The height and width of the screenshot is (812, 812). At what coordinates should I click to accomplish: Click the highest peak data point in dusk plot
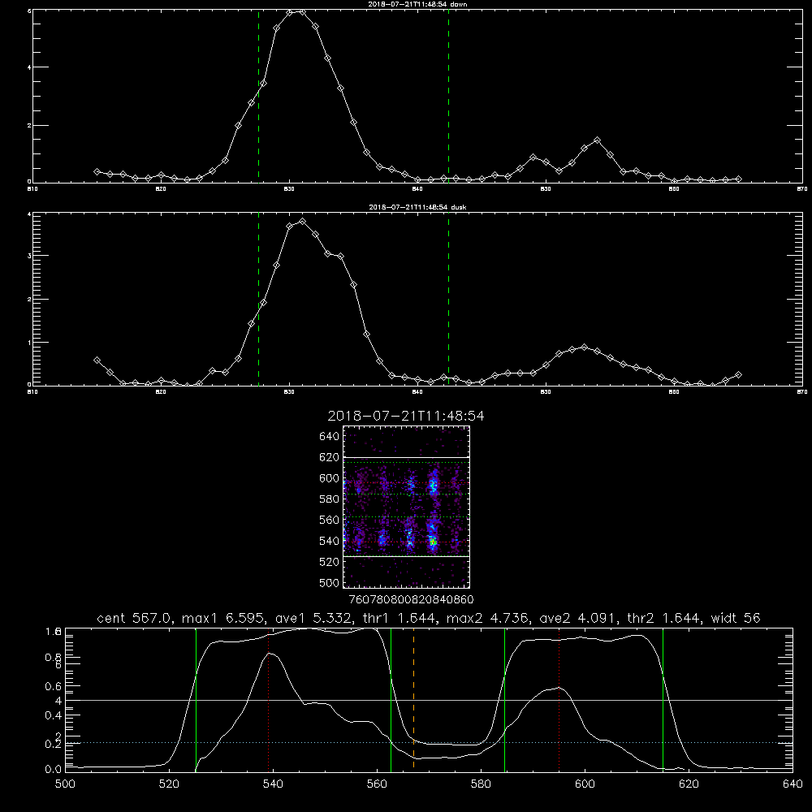[302, 221]
